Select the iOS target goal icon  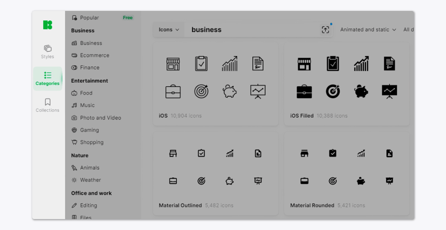201,91
